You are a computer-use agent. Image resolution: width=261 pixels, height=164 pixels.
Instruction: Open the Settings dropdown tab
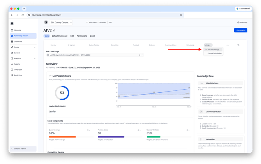tap(208, 45)
